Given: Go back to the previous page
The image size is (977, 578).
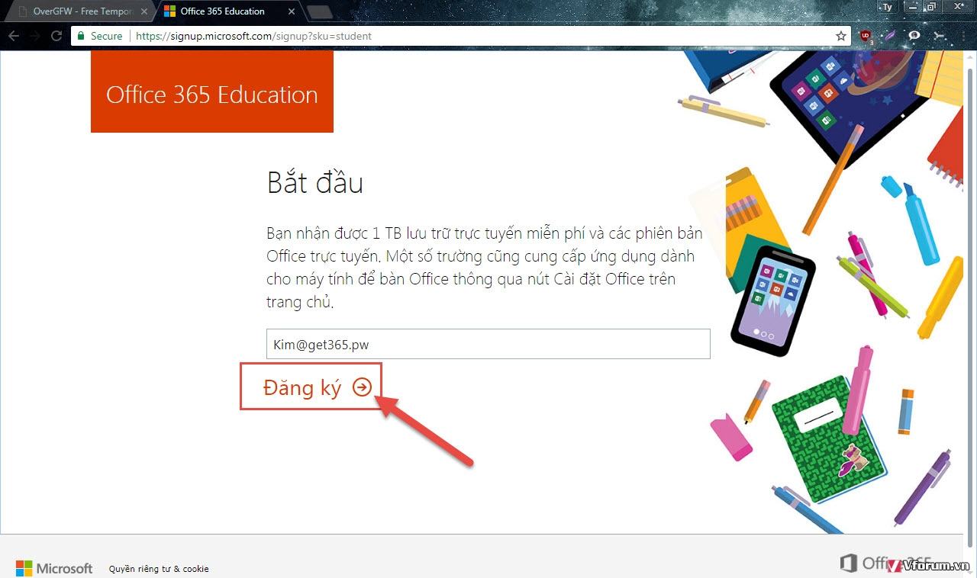Looking at the screenshot, I should point(14,36).
